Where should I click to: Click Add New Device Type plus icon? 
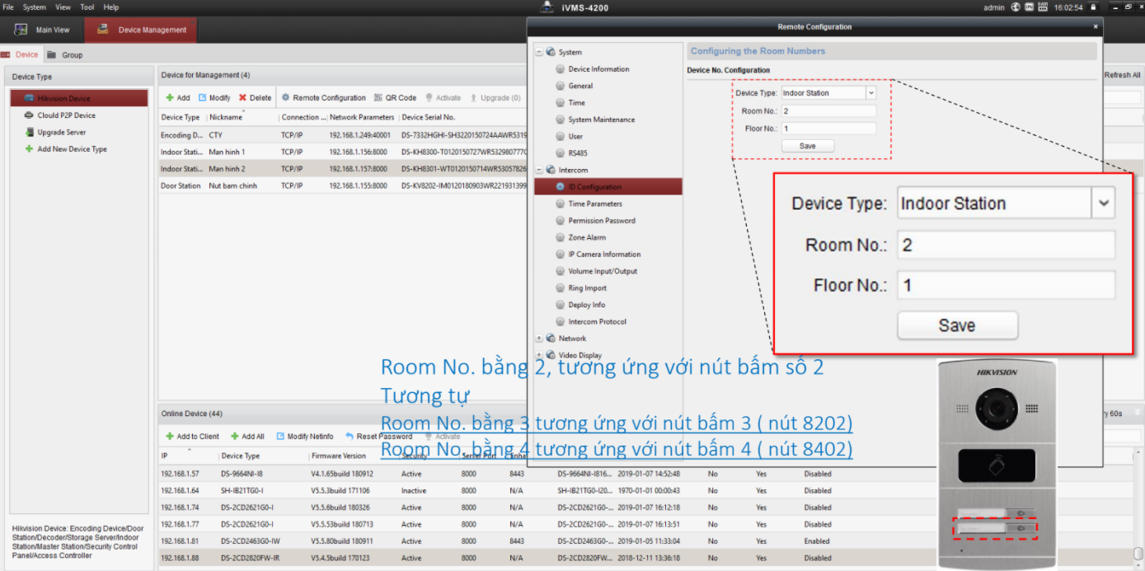tap(30, 149)
